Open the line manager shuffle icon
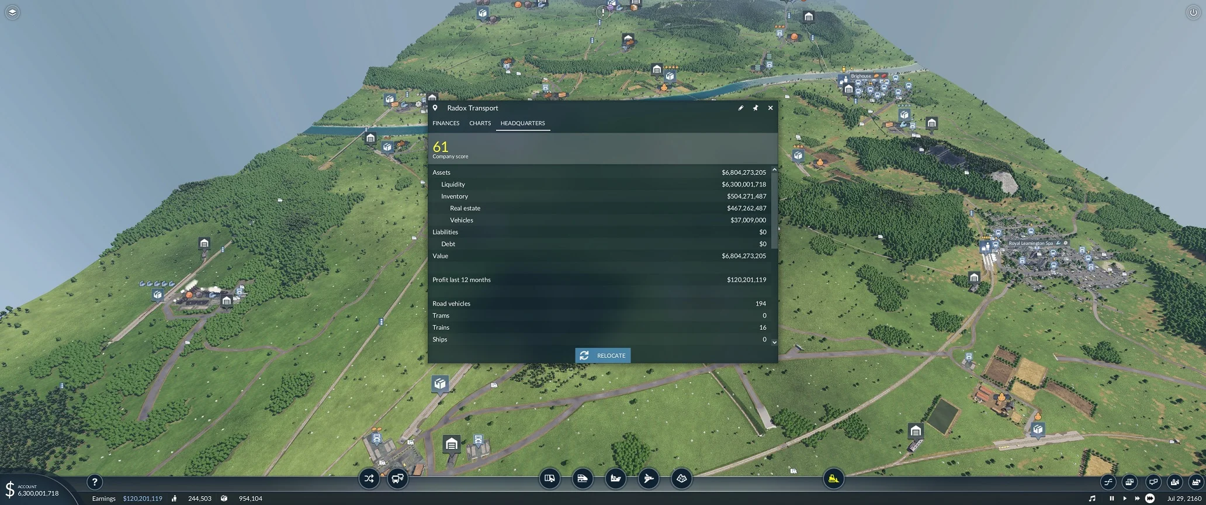1206x505 pixels. (369, 479)
